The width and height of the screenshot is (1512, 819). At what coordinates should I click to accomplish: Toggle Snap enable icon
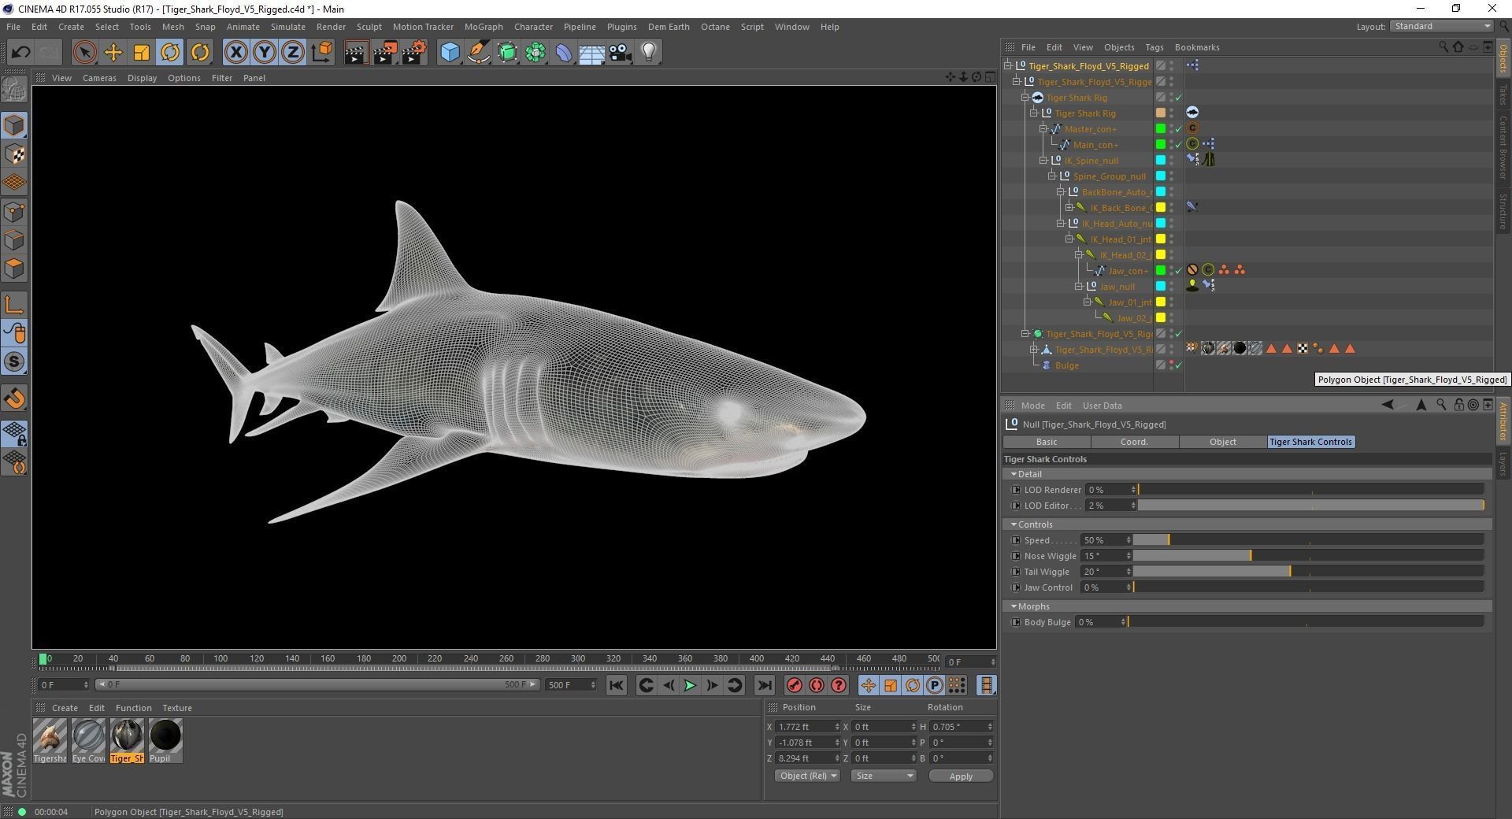(x=14, y=398)
